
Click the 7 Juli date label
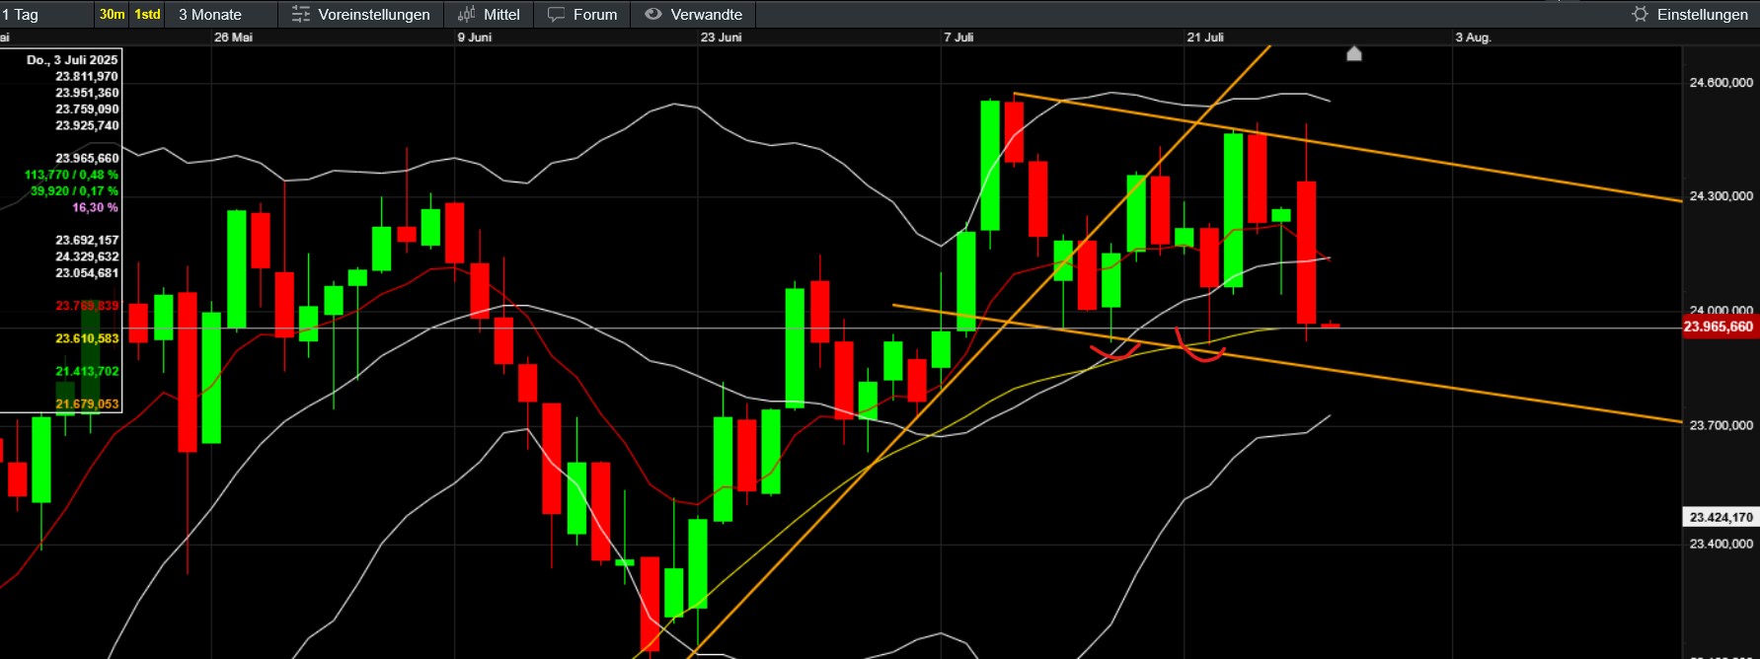958,37
